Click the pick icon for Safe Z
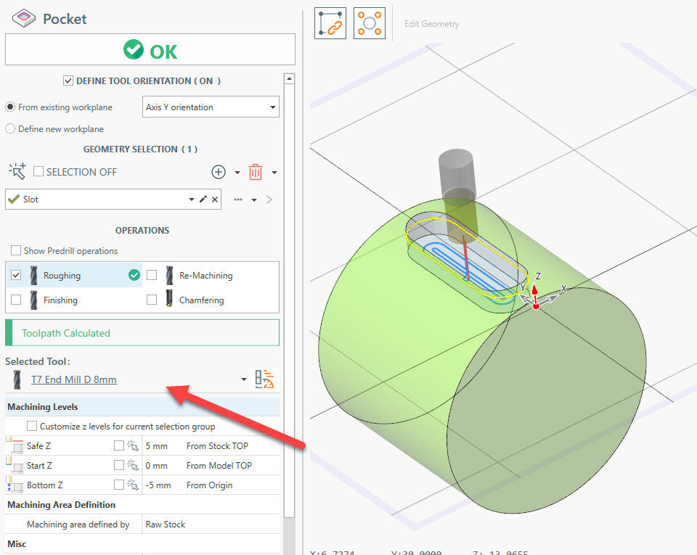697x555 pixels. [132, 446]
